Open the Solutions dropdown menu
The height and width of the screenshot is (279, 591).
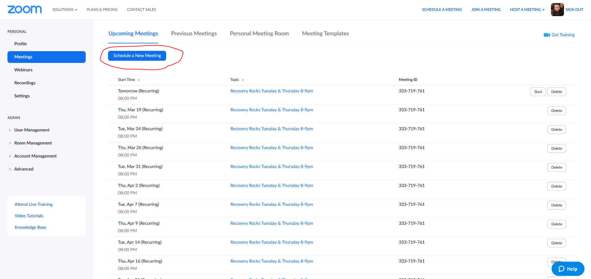pos(65,10)
